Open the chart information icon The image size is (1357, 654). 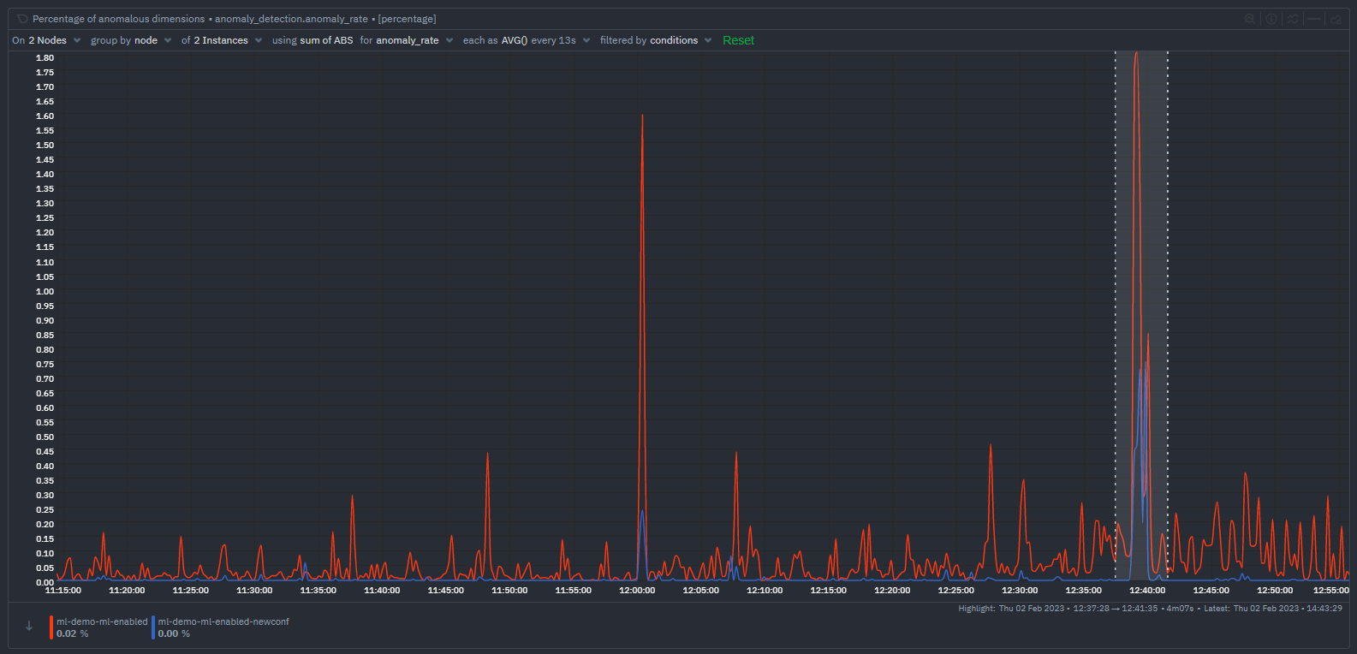(1271, 19)
